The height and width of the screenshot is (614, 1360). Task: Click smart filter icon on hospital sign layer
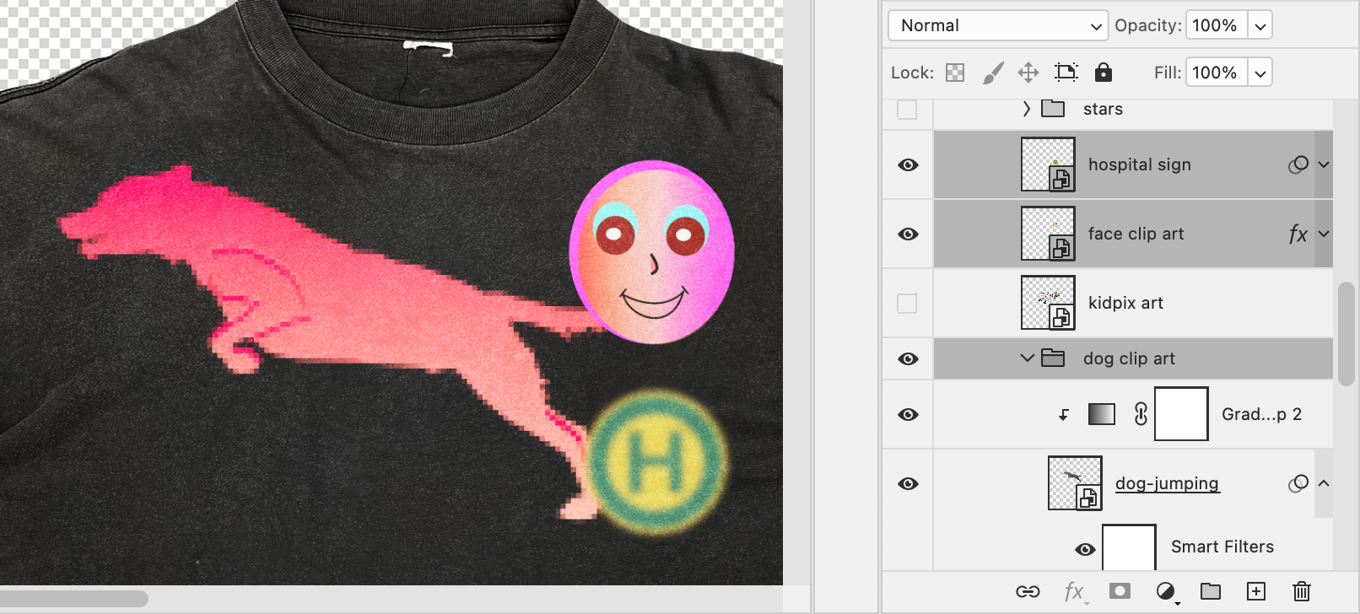pos(1298,164)
